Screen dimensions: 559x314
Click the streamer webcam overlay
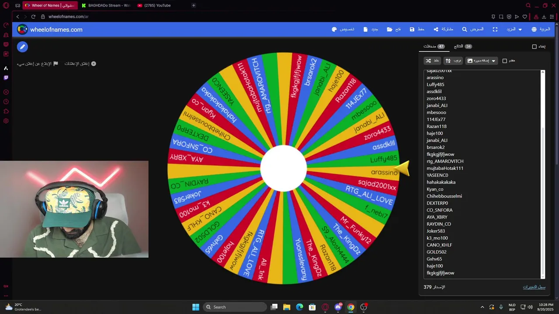tap(74, 209)
